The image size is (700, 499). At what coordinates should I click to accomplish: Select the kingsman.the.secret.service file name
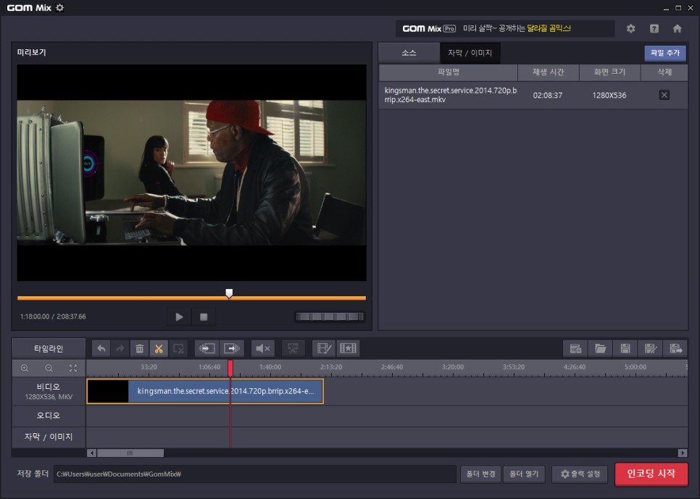click(x=451, y=95)
